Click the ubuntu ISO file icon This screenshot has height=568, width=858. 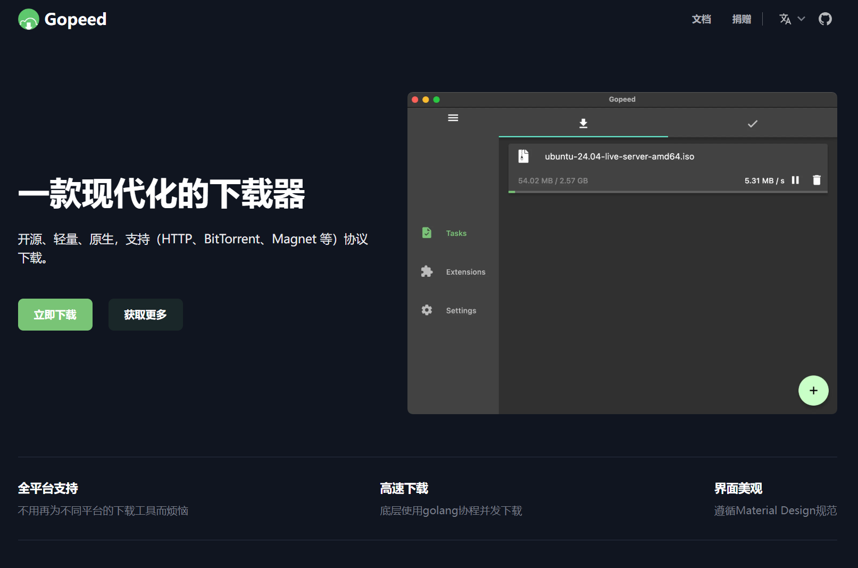(x=523, y=156)
